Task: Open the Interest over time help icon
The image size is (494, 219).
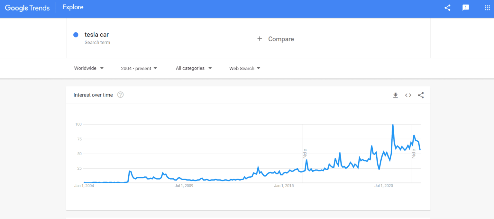Action: coord(120,95)
